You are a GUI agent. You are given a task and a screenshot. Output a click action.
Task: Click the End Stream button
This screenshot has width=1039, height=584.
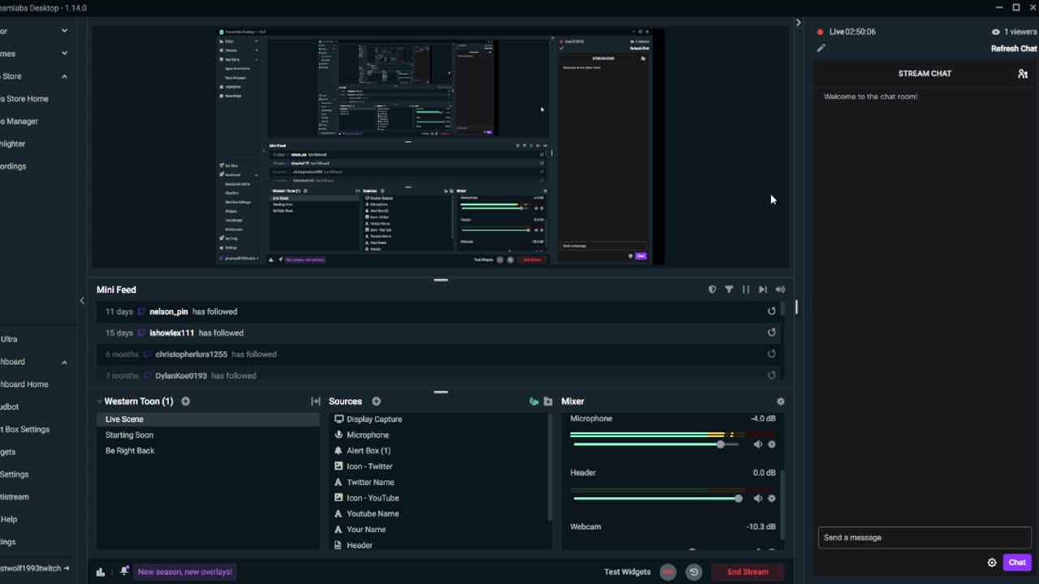pyautogui.click(x=748, y=572)
